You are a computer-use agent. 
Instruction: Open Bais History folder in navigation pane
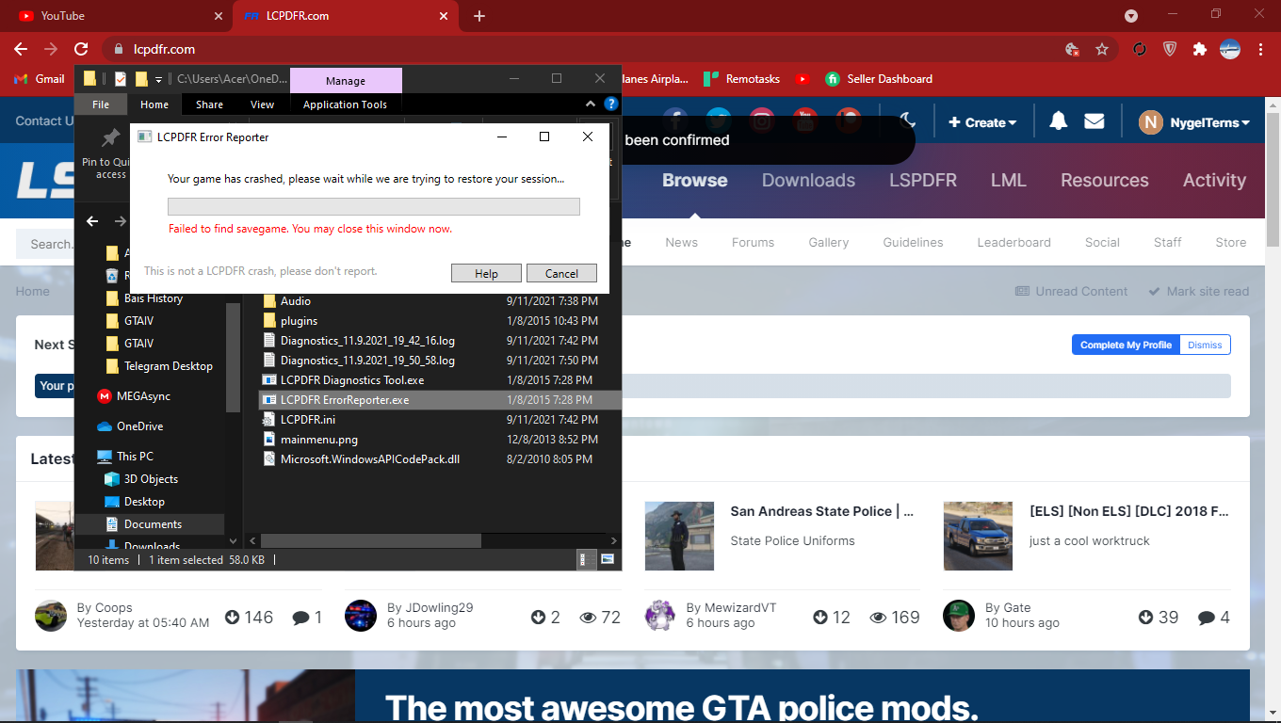[154, 298]
